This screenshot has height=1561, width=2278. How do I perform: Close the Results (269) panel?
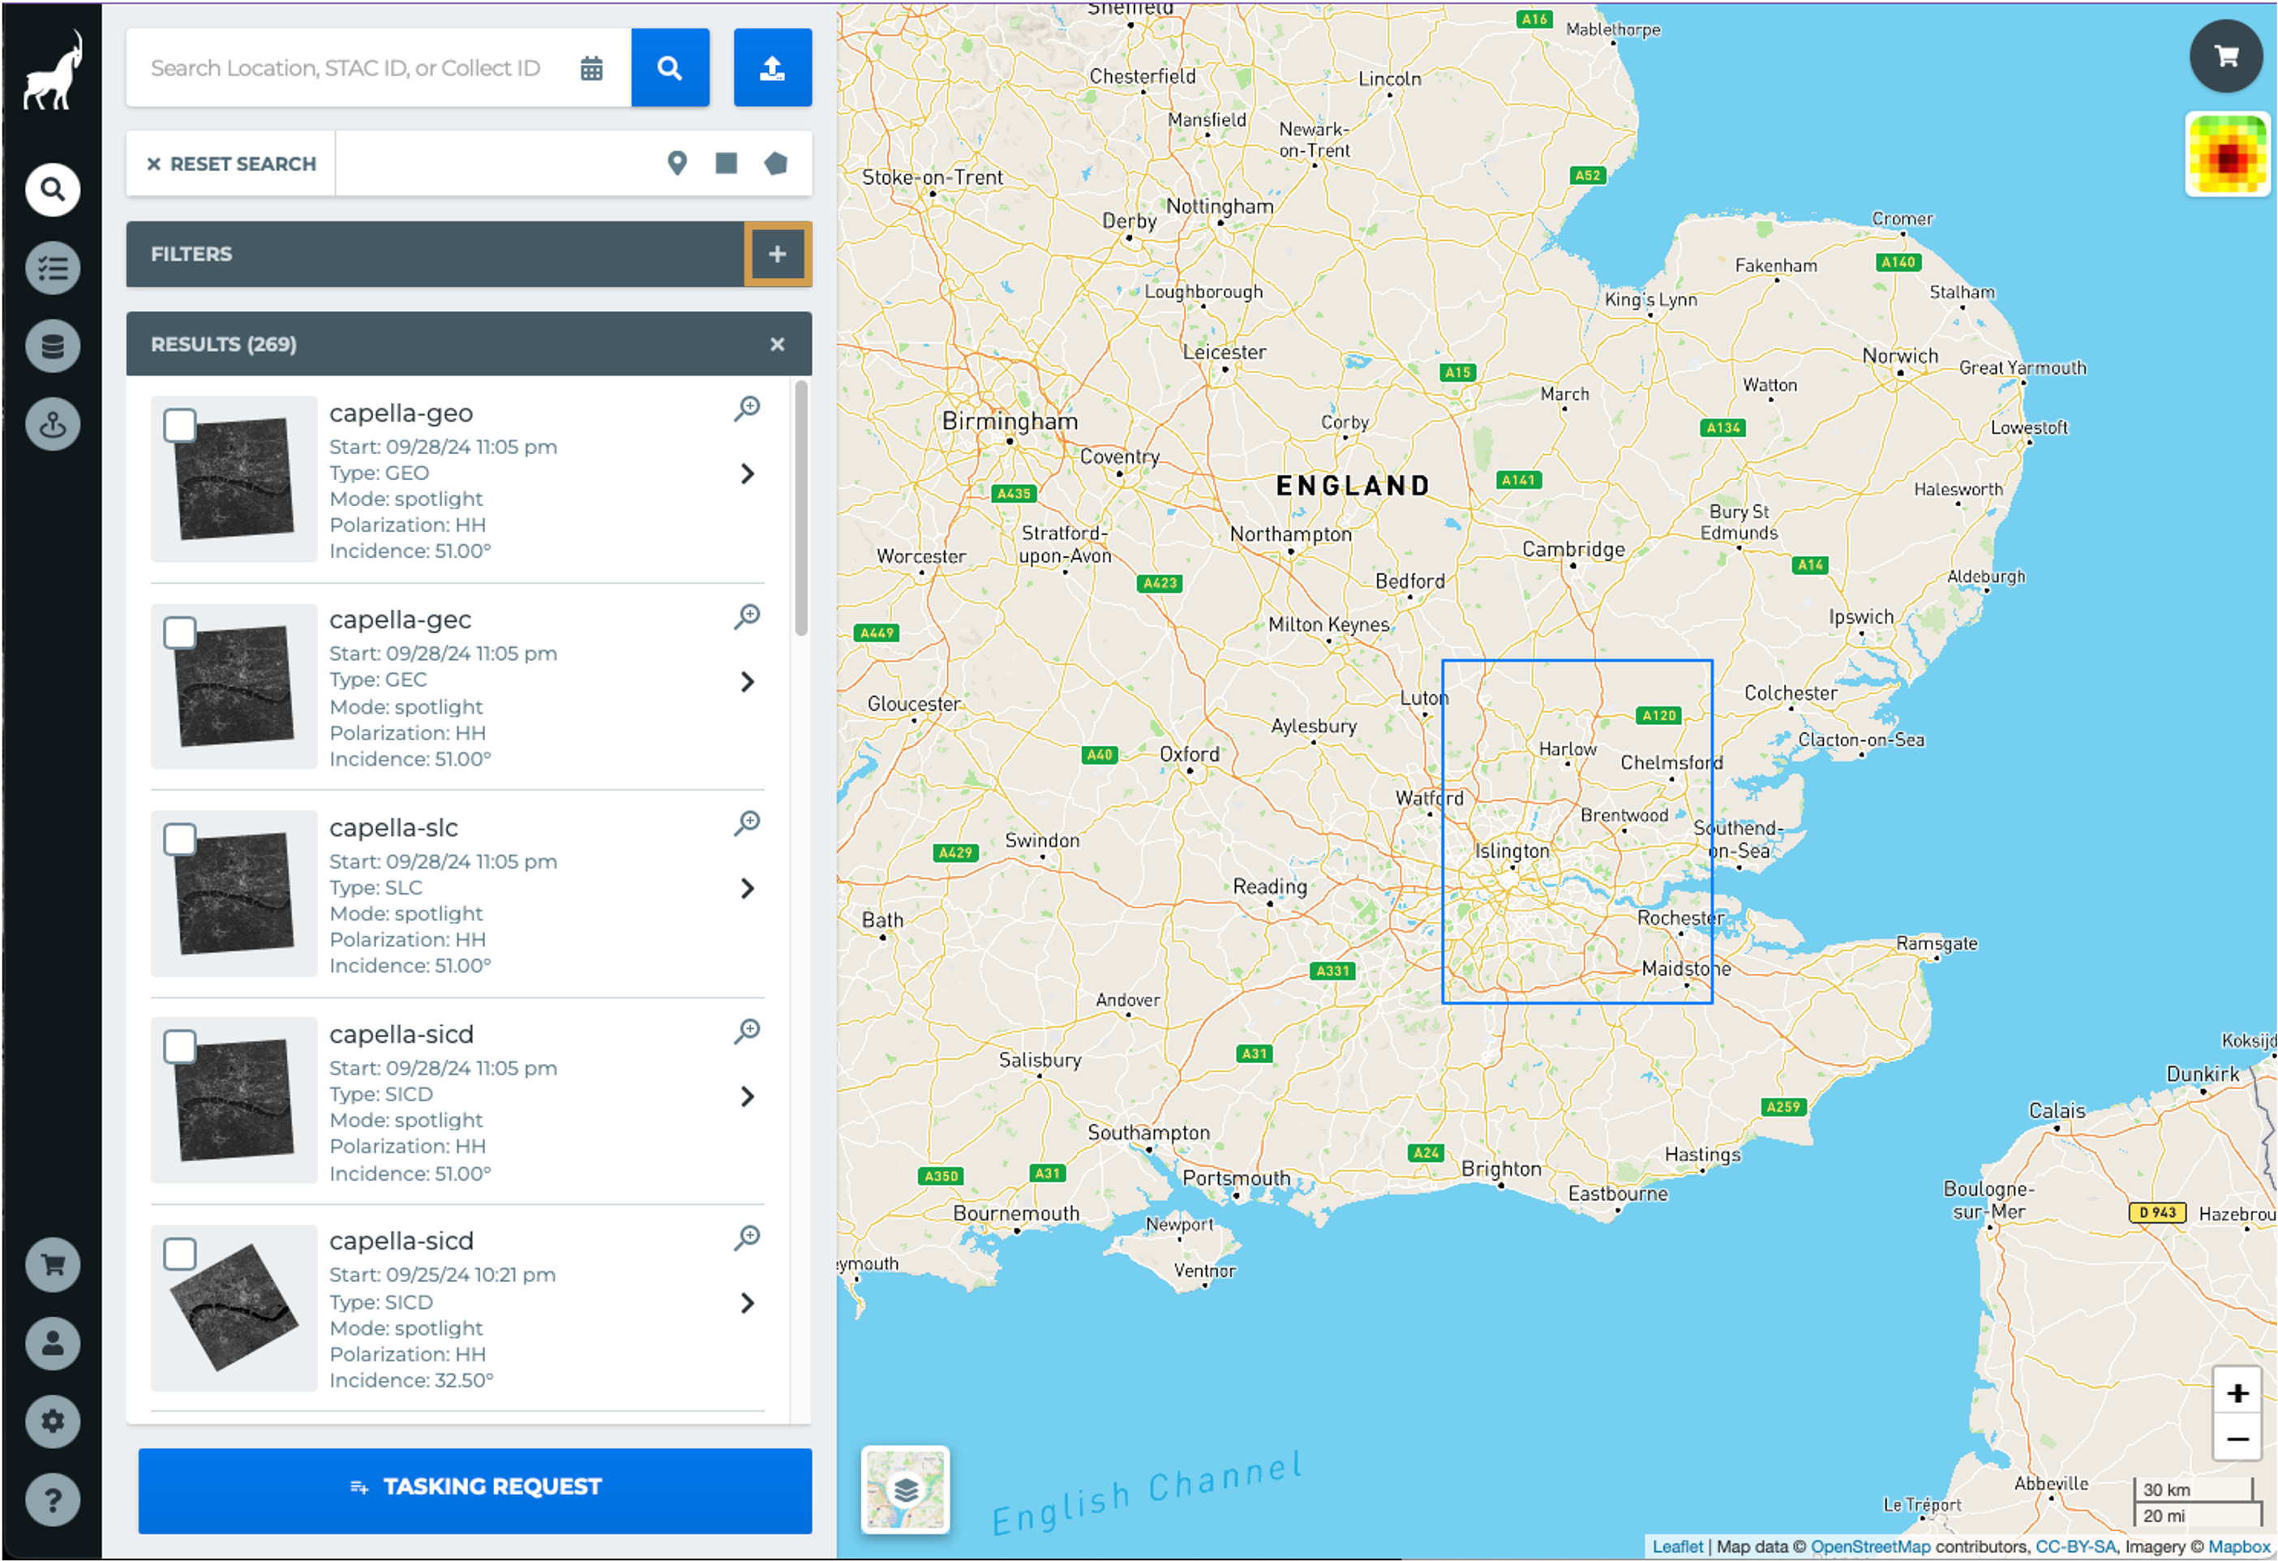[x=777, y=344]
